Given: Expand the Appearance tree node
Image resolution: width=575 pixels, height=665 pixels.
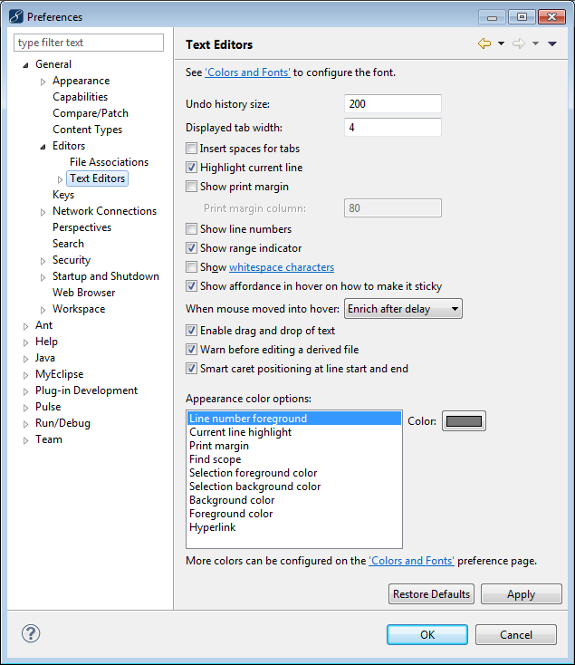Looking at the screenshot, I should pyautogui.click(x=43, y=82).
